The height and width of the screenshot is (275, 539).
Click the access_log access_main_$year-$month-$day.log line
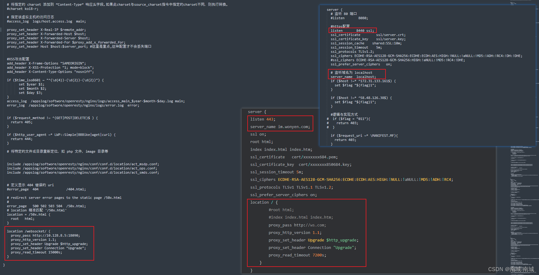(96, 101)
